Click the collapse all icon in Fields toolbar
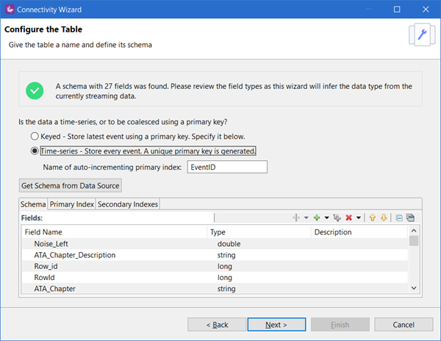This screenshot has width=441, height=341. point(399,218)
